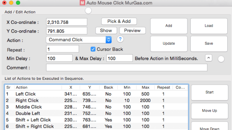Screen dimensions: 232x130
Task: Click the Y column header
Action: click(x=90, y=87)
